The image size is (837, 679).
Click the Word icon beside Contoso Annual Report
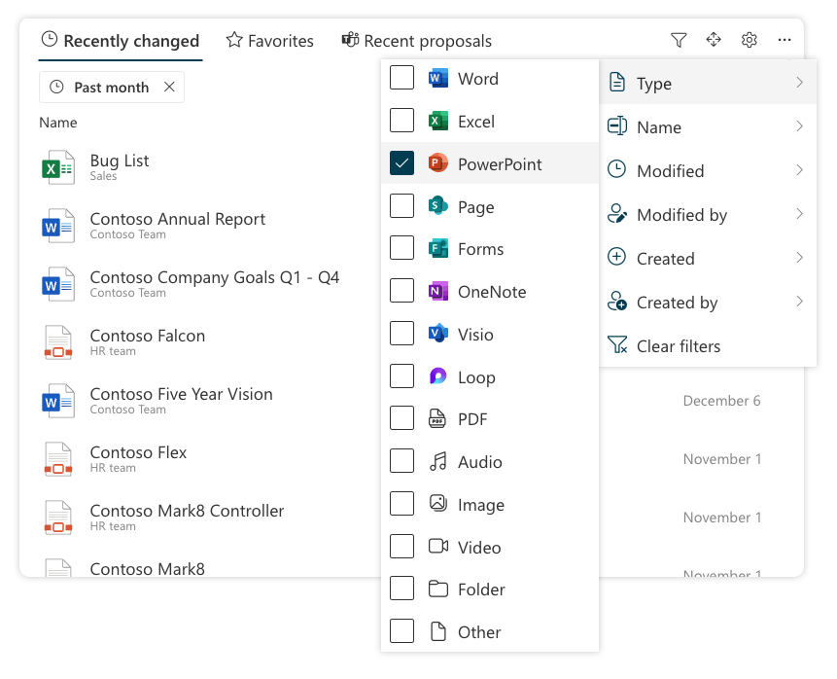coord(58,226)
